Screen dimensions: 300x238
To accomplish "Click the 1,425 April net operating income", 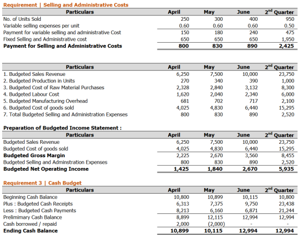I will click(181, 169).
